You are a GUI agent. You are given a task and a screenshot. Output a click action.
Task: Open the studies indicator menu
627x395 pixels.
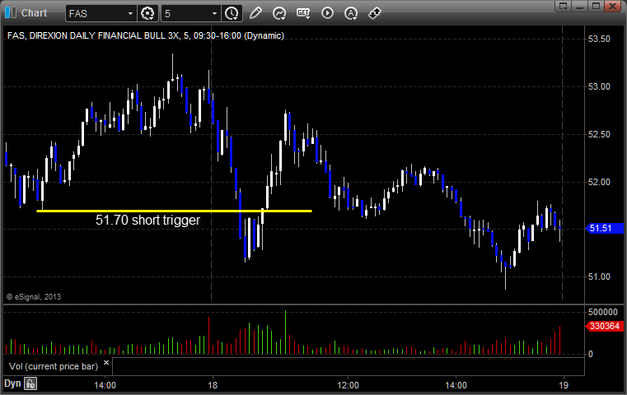coord(279,13)
